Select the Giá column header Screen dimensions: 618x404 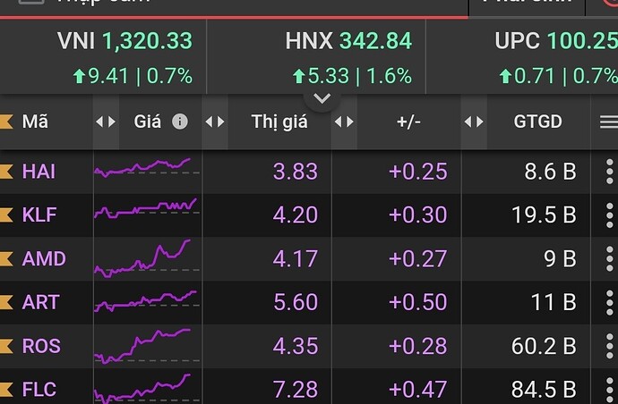point(148,122)
